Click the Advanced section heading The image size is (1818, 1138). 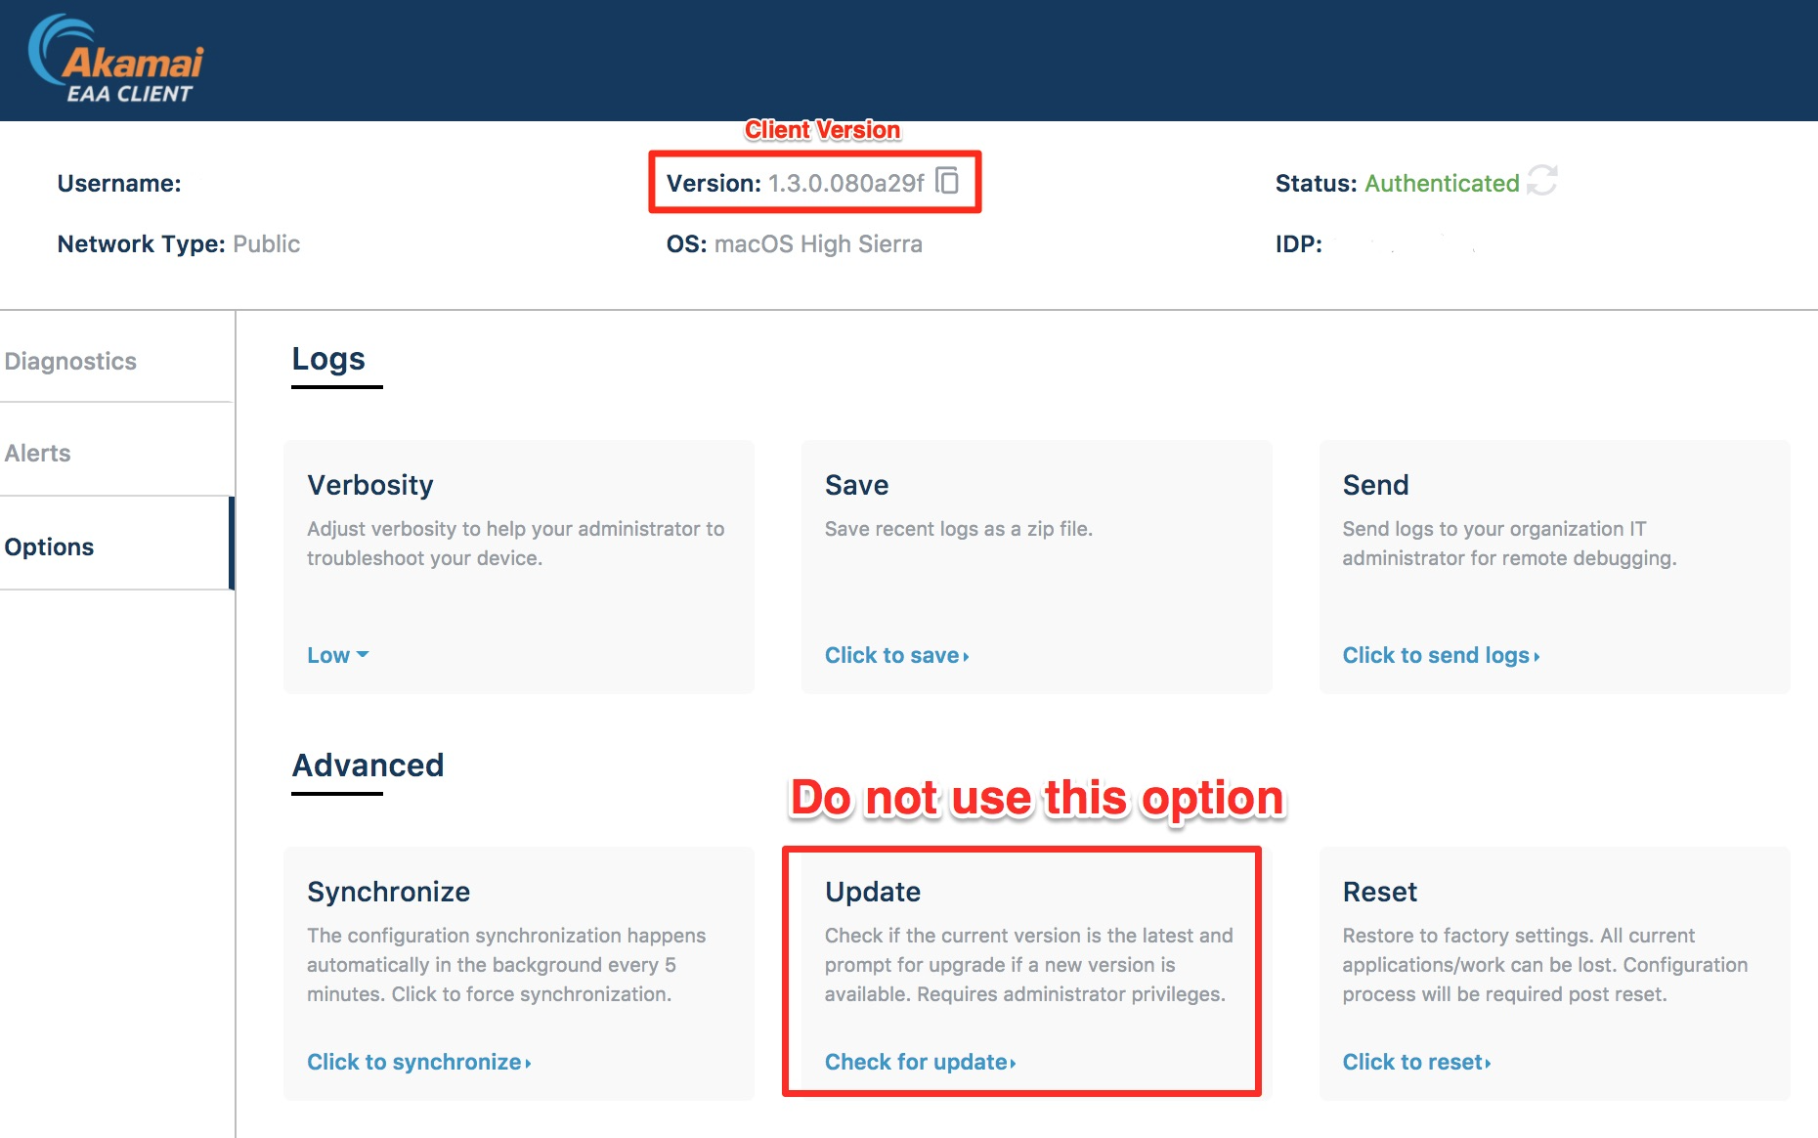tap(368, 766)
